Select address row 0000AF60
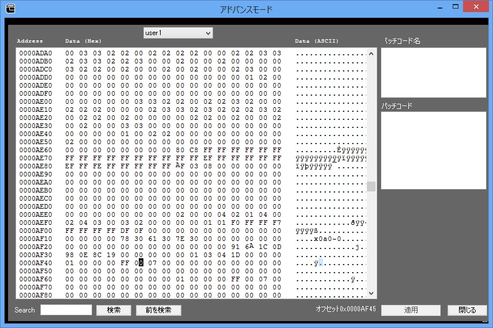 pyautogui.click(x=36, y=279)
